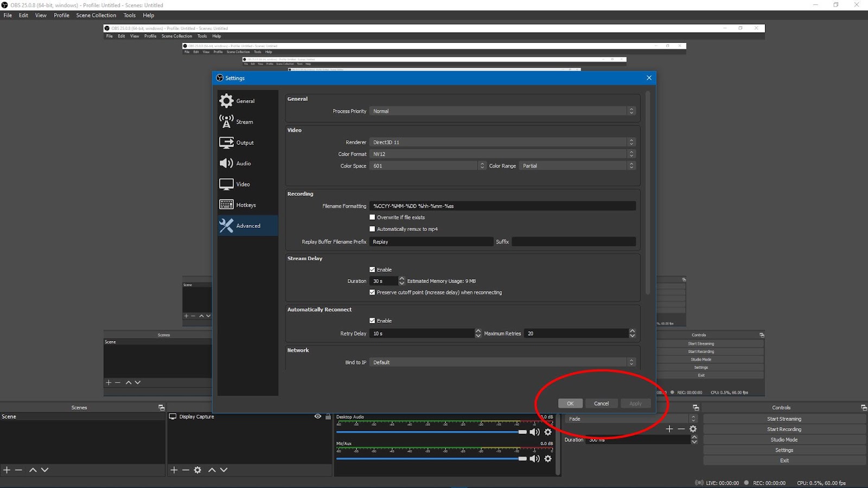Open the Process Priority dropdown
Screen dimensions: 868x488
coord(502,111)
